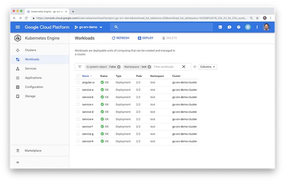Click the search magnifier in the blue header
This screenshot has width=285, height=182.
click(116, 27)
